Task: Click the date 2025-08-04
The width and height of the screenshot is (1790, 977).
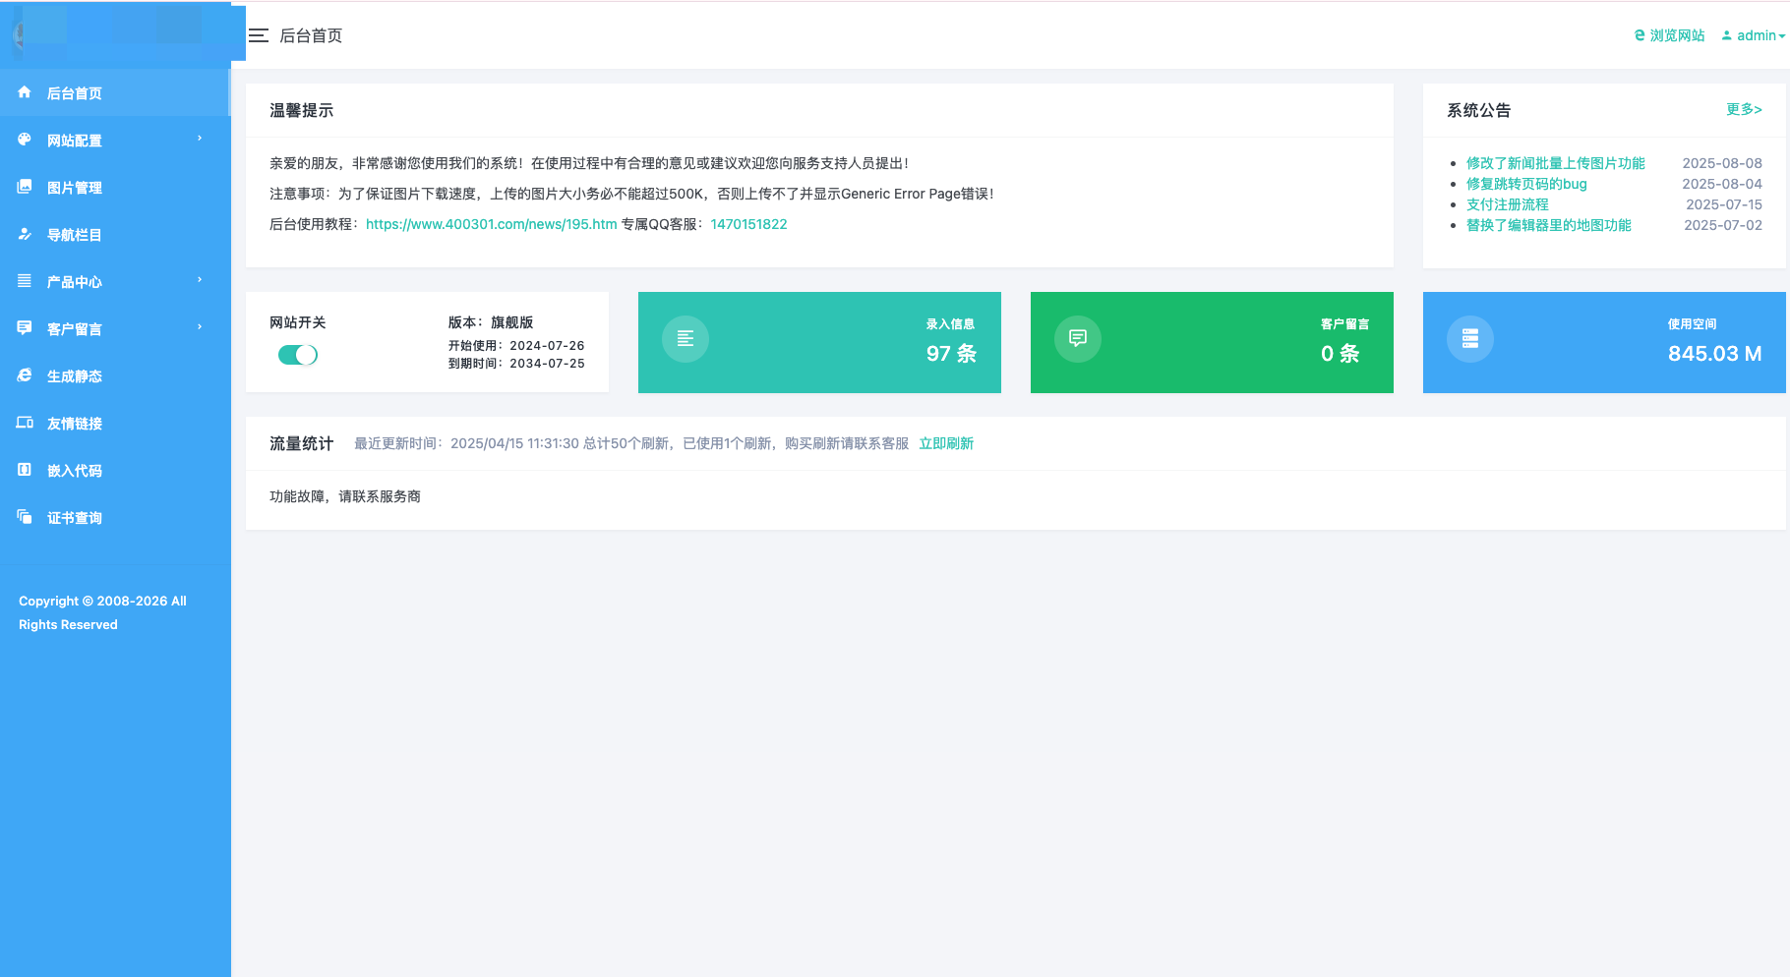Action: (1722, 184)
